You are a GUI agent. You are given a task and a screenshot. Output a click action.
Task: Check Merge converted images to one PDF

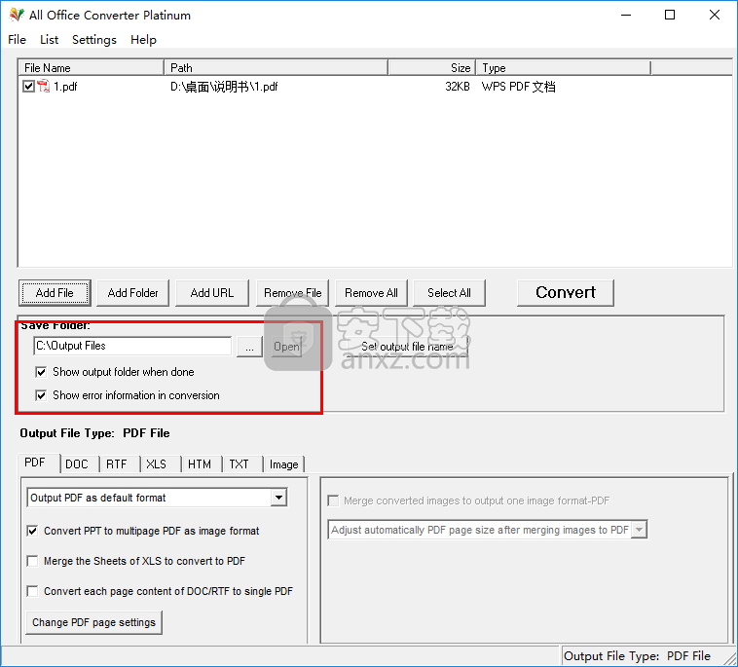[333, 500]
